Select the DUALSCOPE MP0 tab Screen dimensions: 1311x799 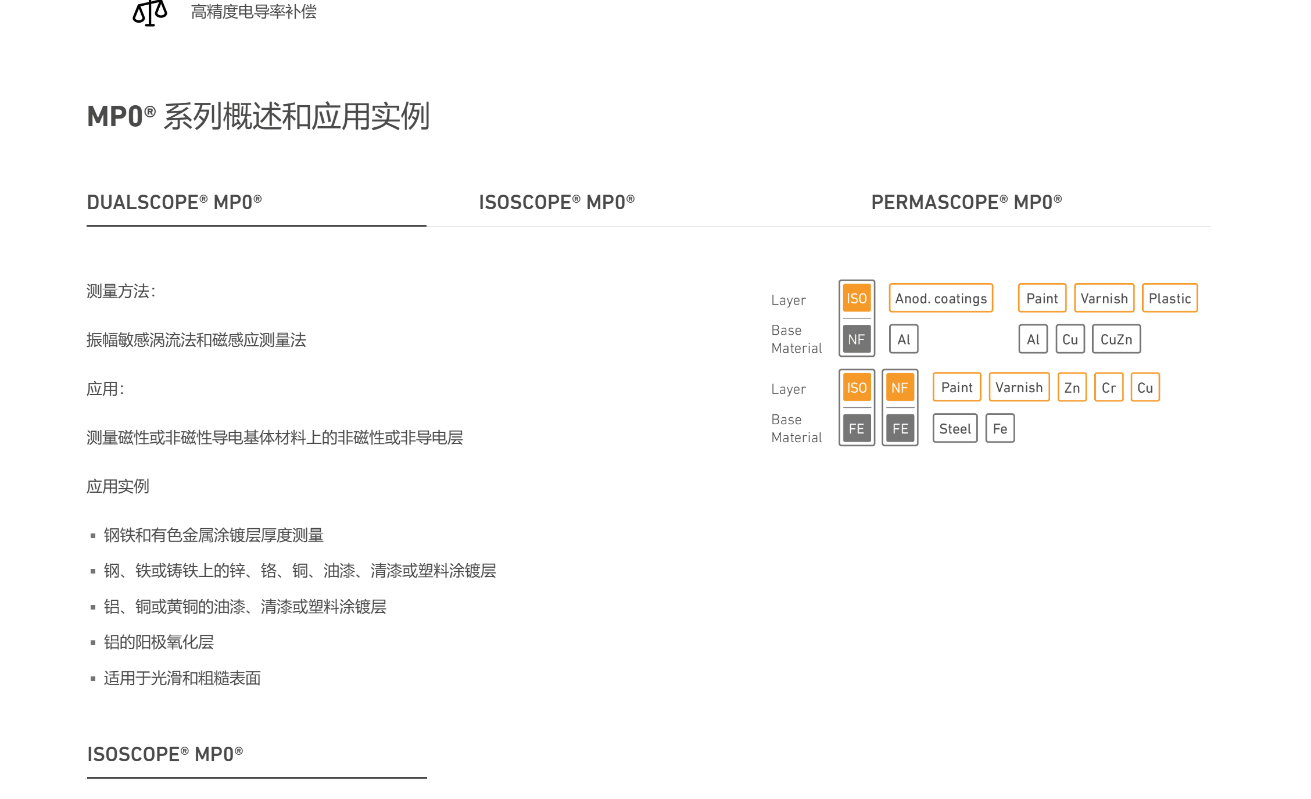click(174, 202)
